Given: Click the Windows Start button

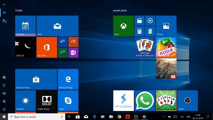Looking at the screenshot, I should coord(4,117).
